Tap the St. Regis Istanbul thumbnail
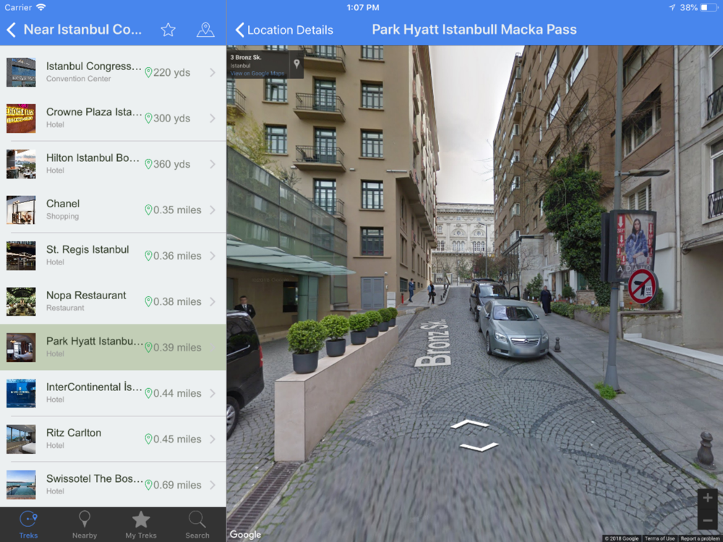Screen dimensions: 723x542 tap(21, 256)
